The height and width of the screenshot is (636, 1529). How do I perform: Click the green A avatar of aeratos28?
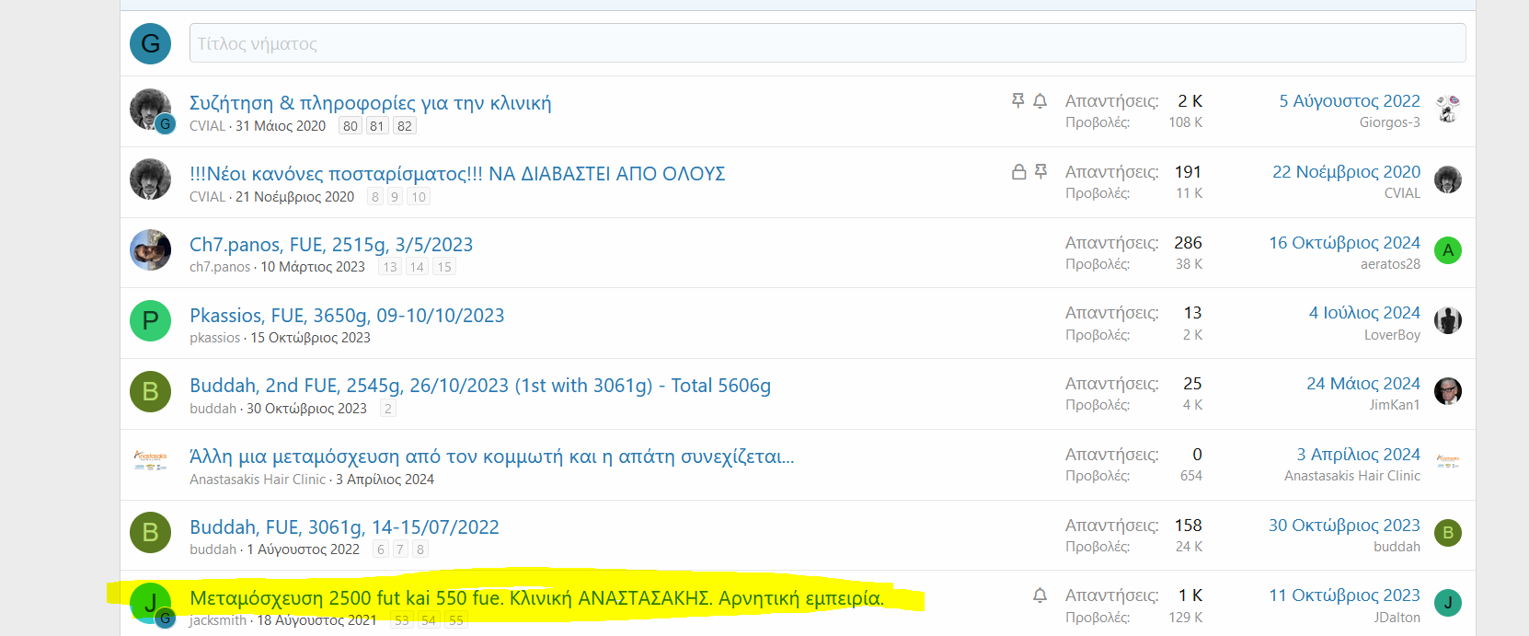click(x=1447, y=250)
